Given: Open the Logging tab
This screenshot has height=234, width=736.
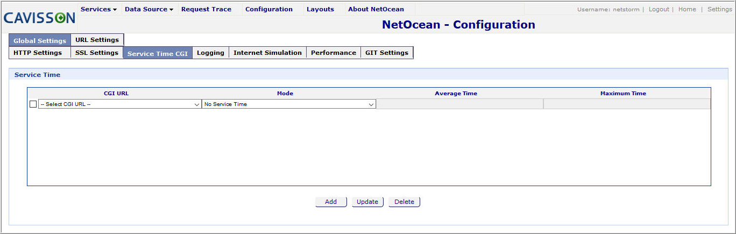Looking at the screenshot, I should point(210,53).
